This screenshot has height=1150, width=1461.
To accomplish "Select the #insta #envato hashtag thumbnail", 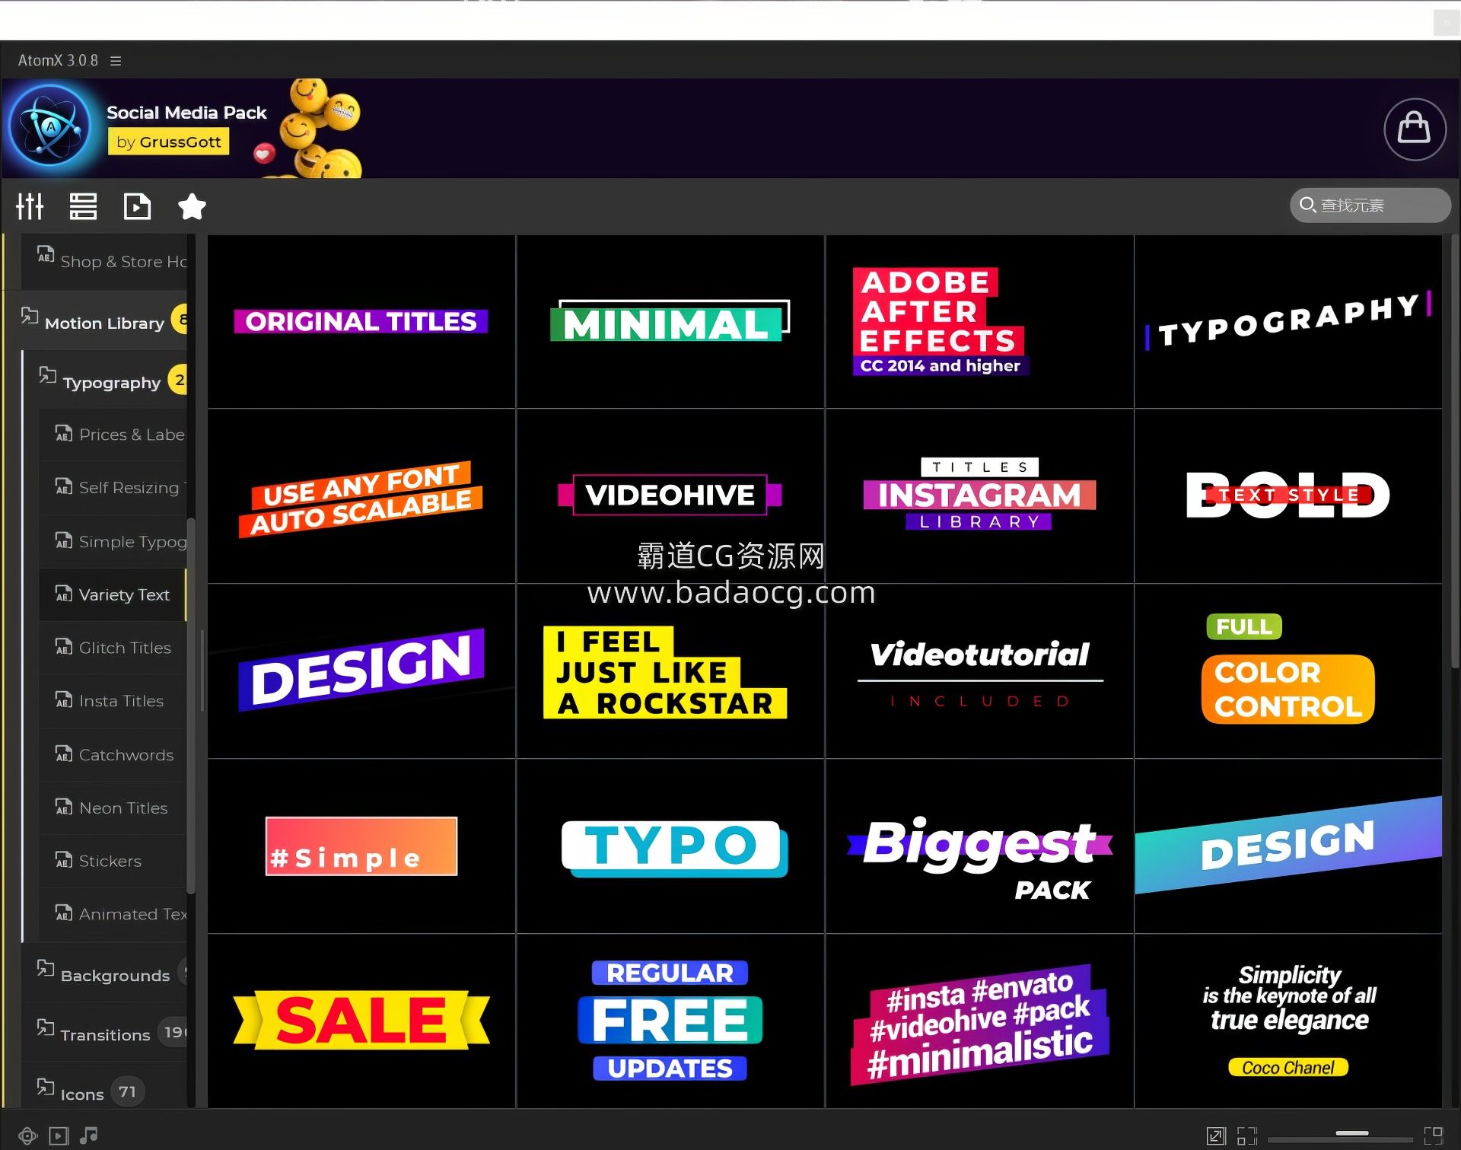I will tap(979, 1021).
